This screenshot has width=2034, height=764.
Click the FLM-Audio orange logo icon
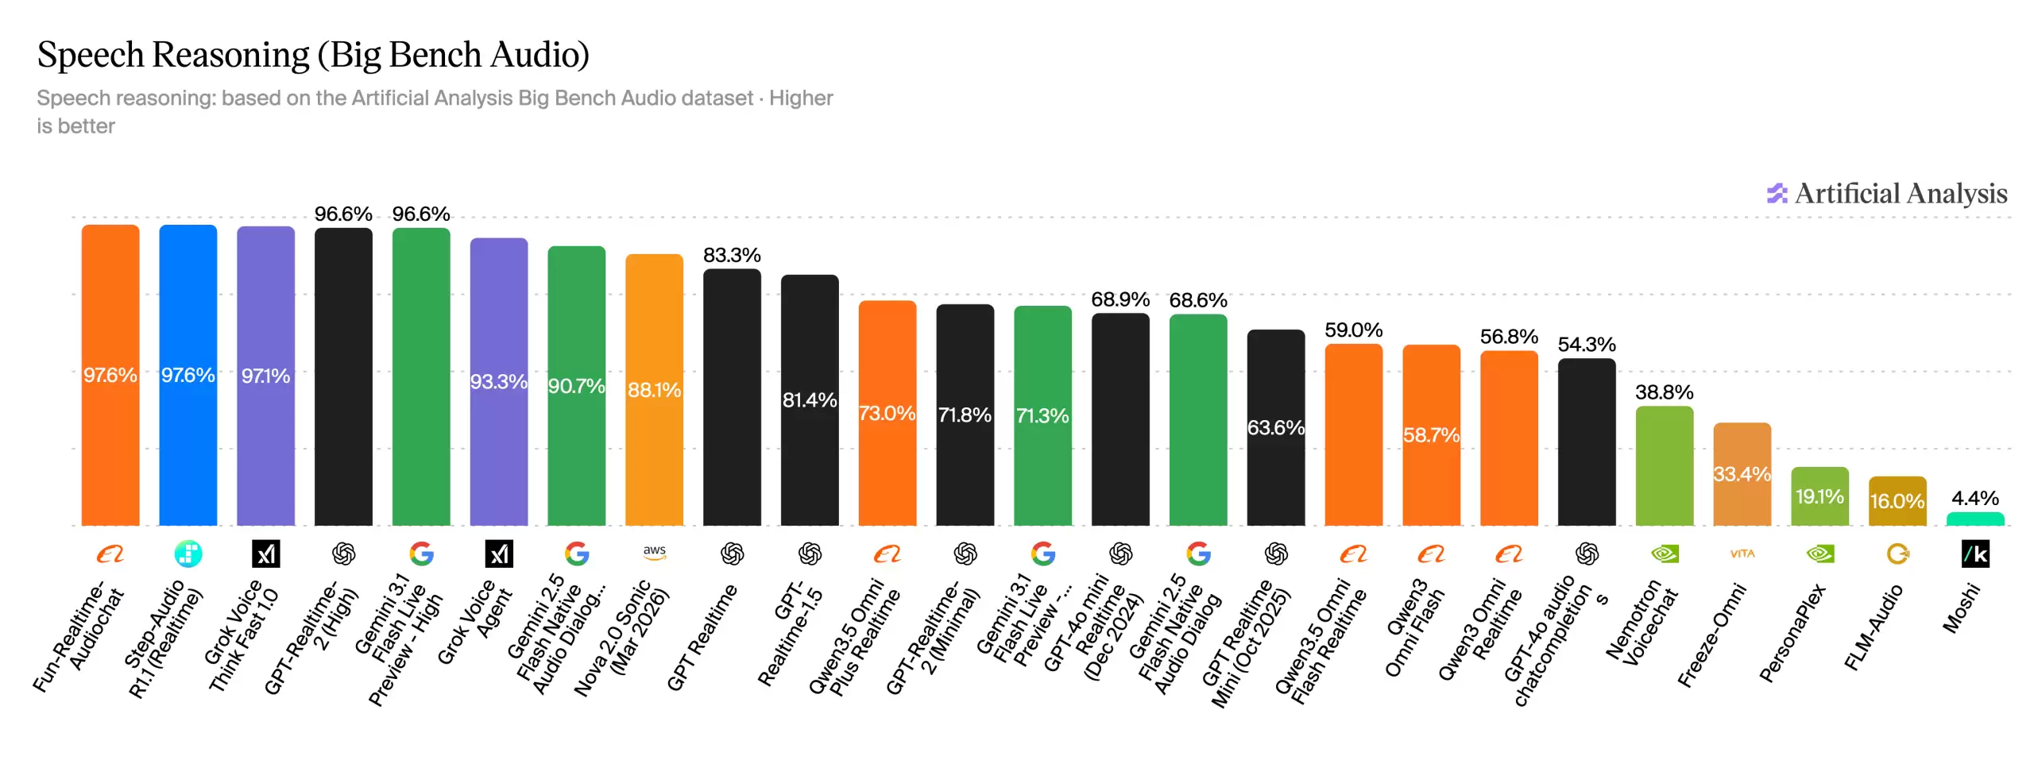tap(1897, 554)
